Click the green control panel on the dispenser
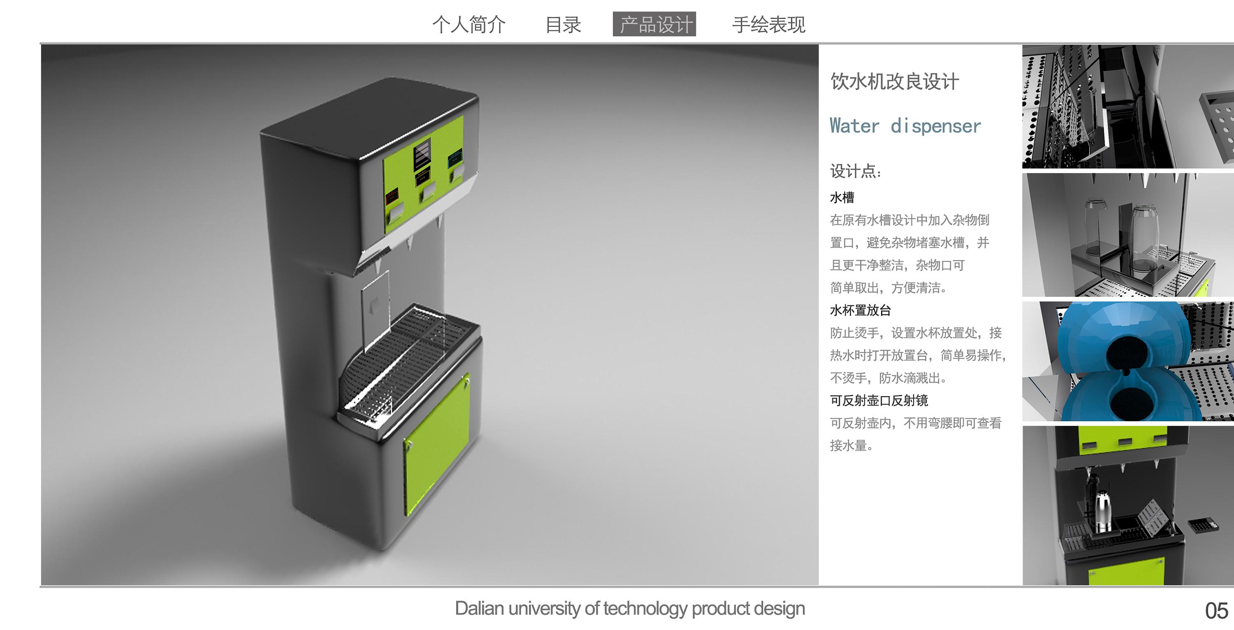 pyautogui.click(x=424, y=175)
